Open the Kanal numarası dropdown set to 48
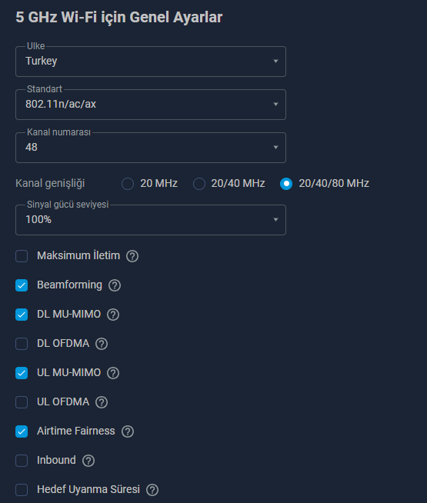Viewport: 427px width, 503px height. [x=151, y=147]
